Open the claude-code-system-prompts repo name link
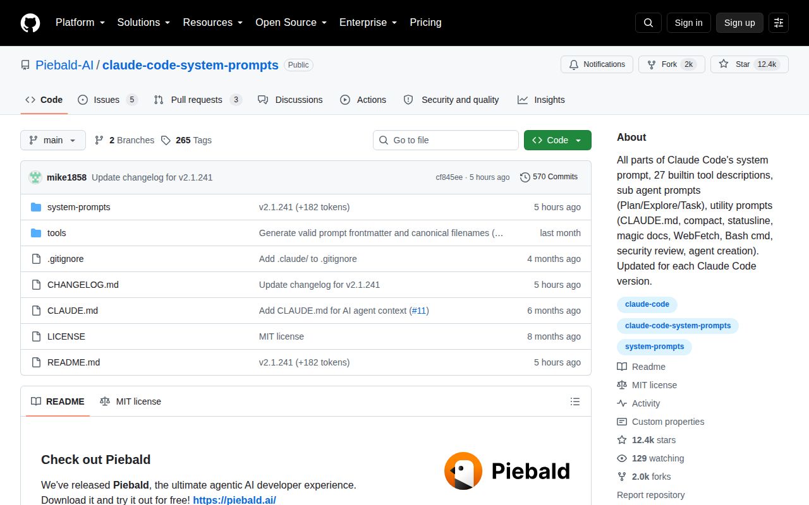 tap(190, 65)
